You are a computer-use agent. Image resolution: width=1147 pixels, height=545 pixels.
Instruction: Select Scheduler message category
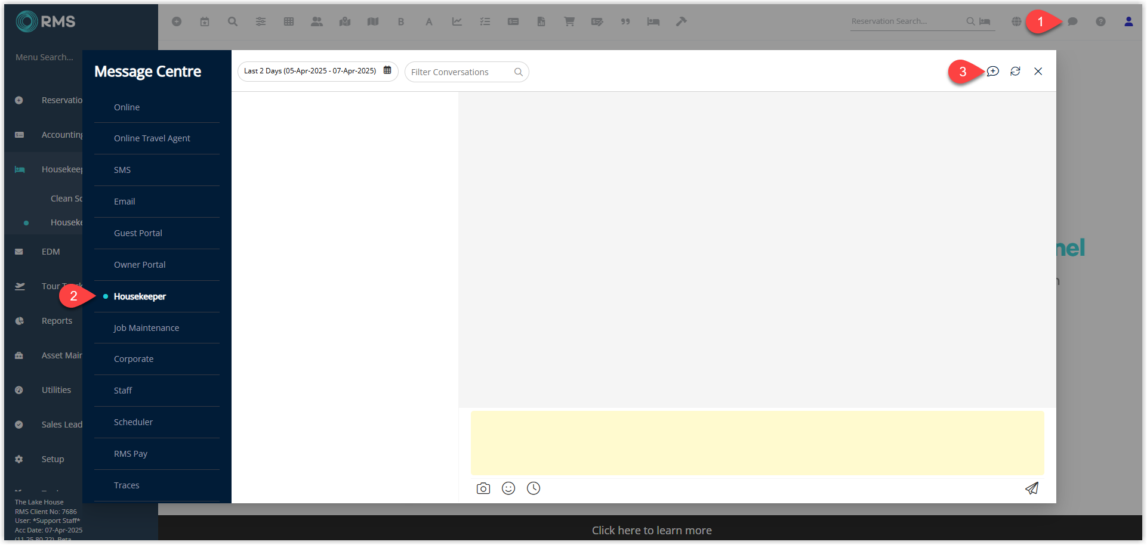[x=133, y=422]
